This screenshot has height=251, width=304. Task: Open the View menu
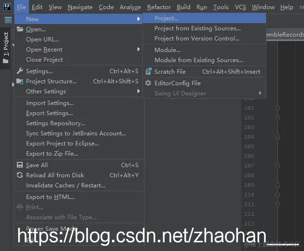tap(55, 7)
